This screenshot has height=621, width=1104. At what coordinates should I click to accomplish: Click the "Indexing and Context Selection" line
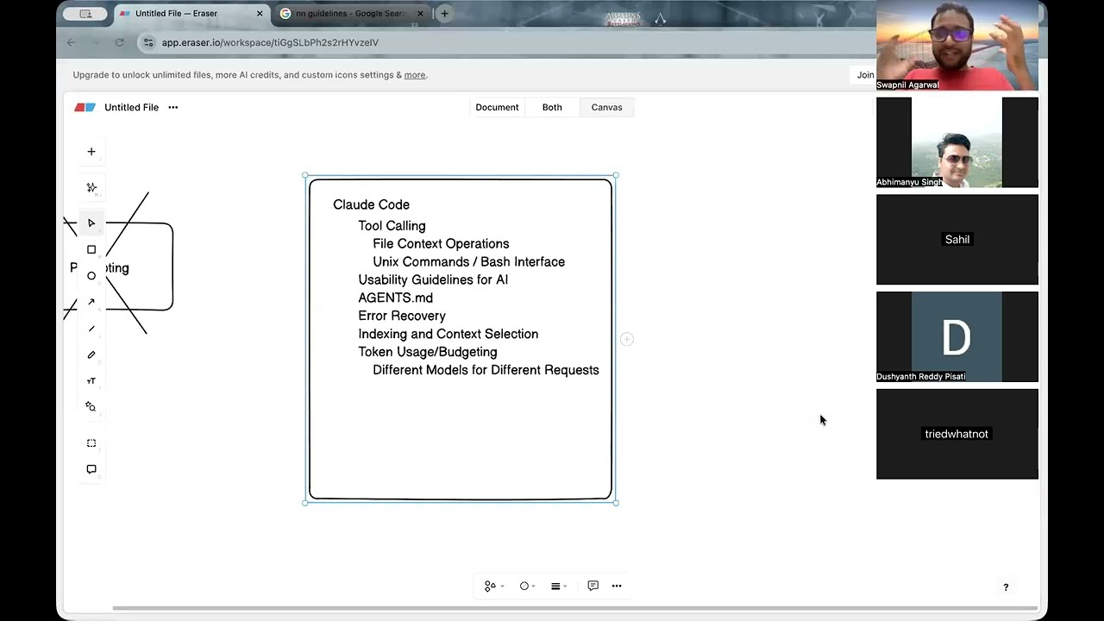(x=448, y=335)
